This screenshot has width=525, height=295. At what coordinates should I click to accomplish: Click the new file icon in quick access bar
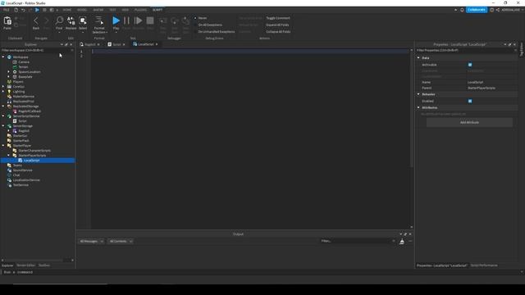(x=16, y=10)
